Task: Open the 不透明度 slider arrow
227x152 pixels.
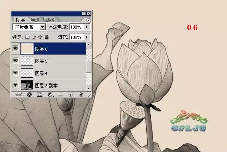Action: 87,27
